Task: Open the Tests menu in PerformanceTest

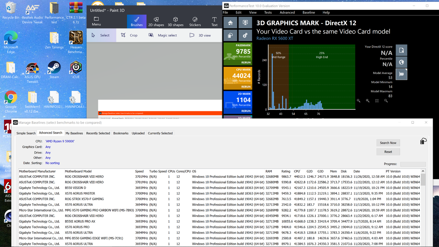Action: pyautogui.click(x=268, y=12)
